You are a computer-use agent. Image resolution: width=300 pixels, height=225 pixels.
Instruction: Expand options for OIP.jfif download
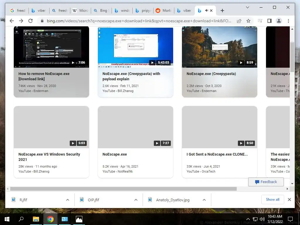[136, 200]
